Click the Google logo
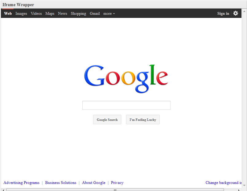The height and width of the screenshot is (191, 247). (126, 79)
